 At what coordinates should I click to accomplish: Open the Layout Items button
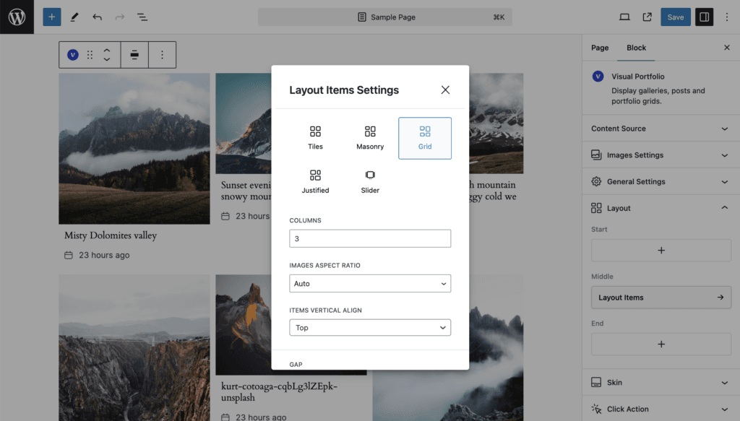(661, 298)
